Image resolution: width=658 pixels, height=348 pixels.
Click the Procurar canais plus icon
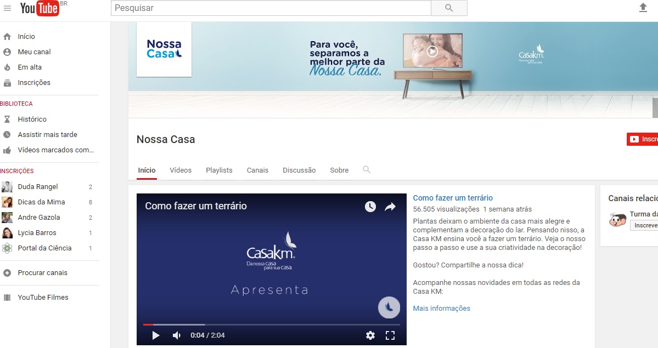[x=7, y=273]
